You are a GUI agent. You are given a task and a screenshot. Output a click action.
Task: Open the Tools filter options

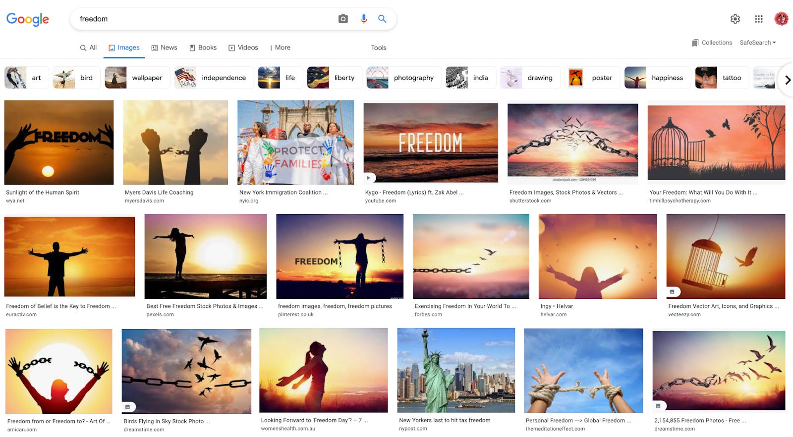click(379, 48)
